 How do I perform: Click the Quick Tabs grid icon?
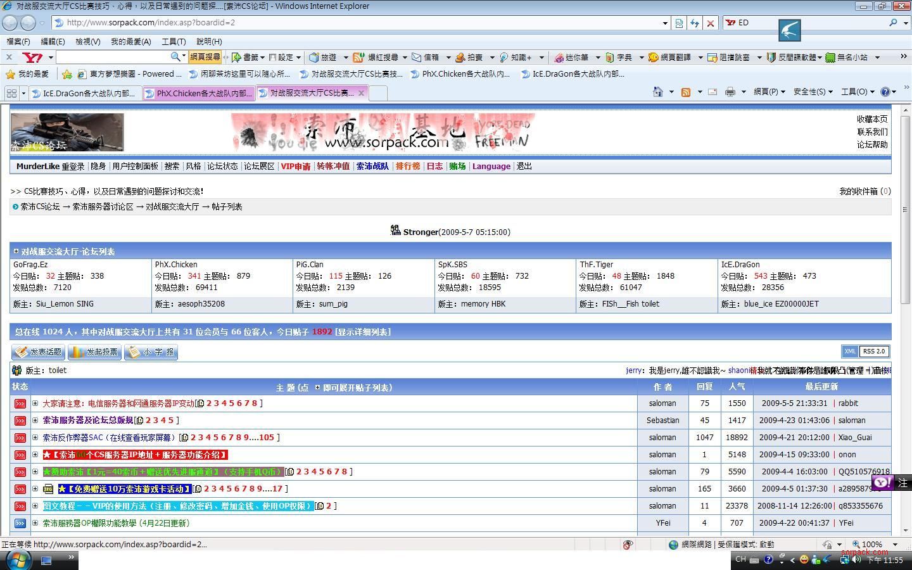11,93
